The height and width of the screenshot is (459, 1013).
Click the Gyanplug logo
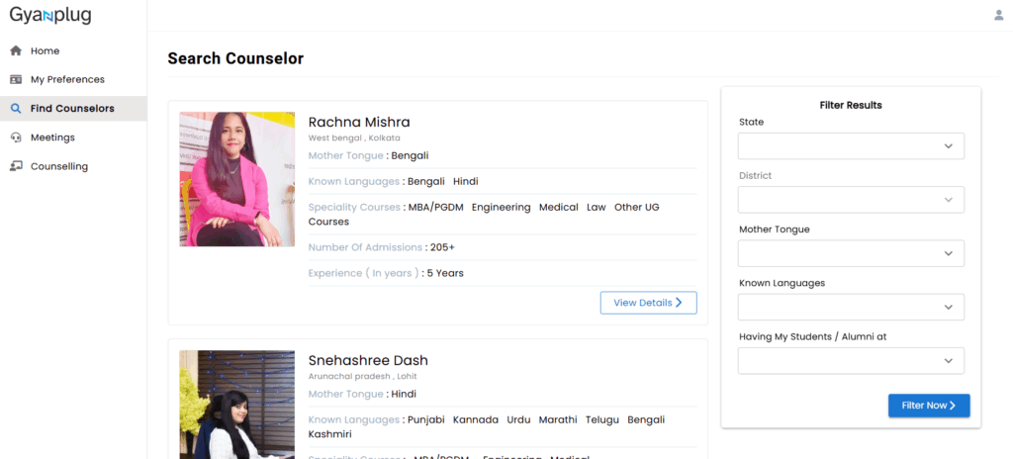[x=50, y=16]
